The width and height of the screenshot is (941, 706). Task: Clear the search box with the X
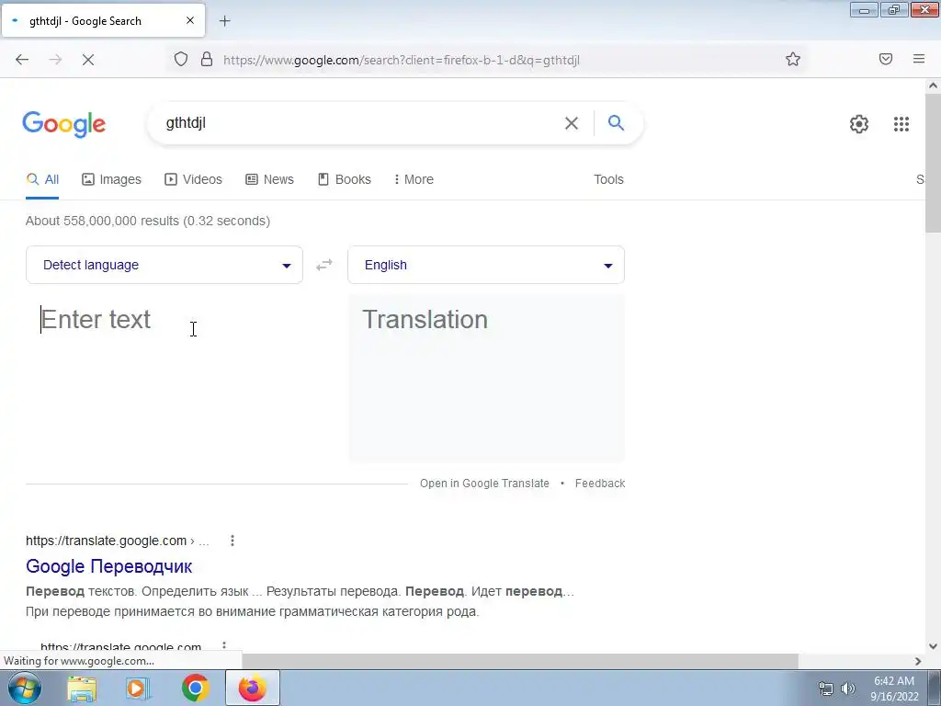(572, 123)
